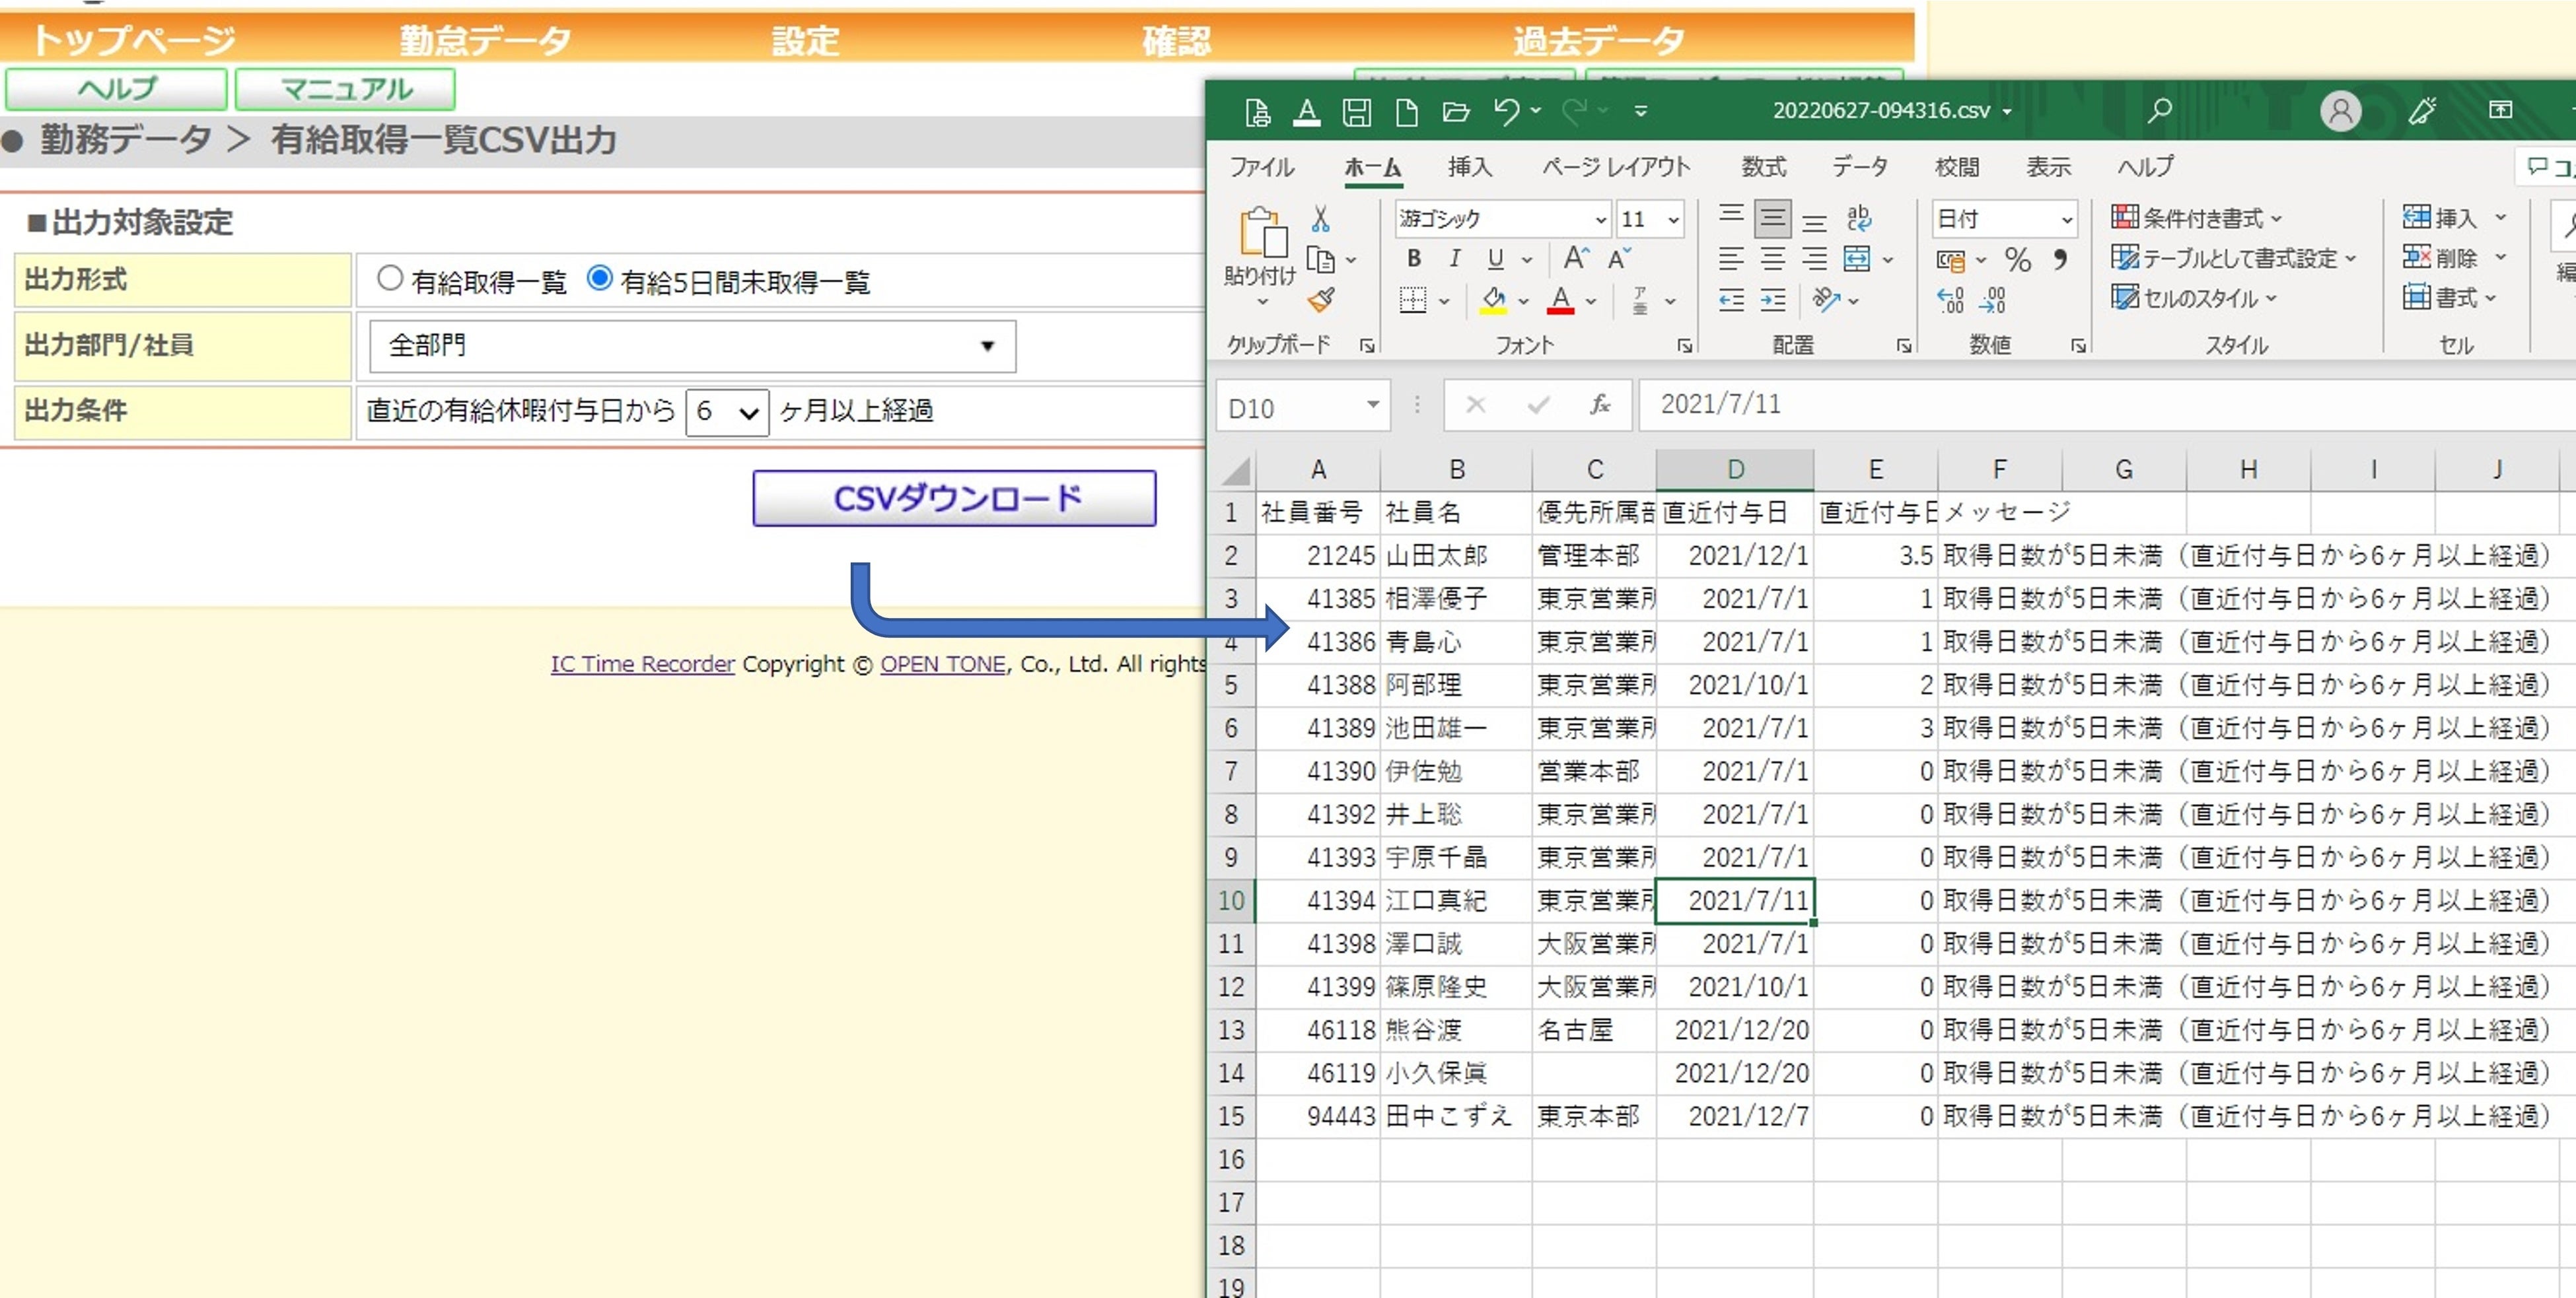Click the Excel search magnifier icon

(2159, 111)
